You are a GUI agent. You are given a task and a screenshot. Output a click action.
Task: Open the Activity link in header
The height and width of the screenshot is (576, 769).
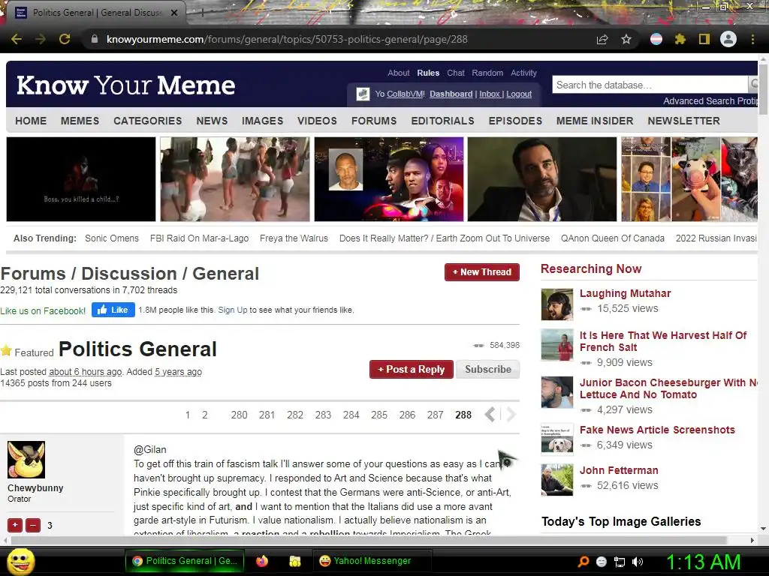click(523, 73)
